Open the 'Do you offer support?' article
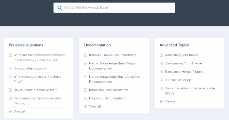 (x=30, y=68)
